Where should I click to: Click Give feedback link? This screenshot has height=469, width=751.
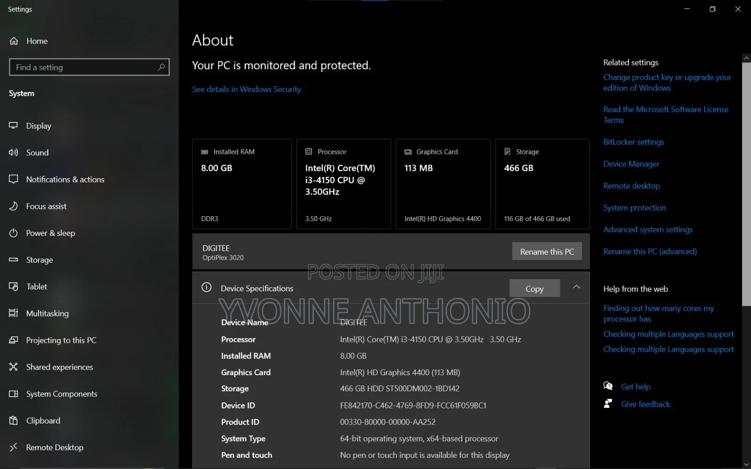[x=645, y=404]
